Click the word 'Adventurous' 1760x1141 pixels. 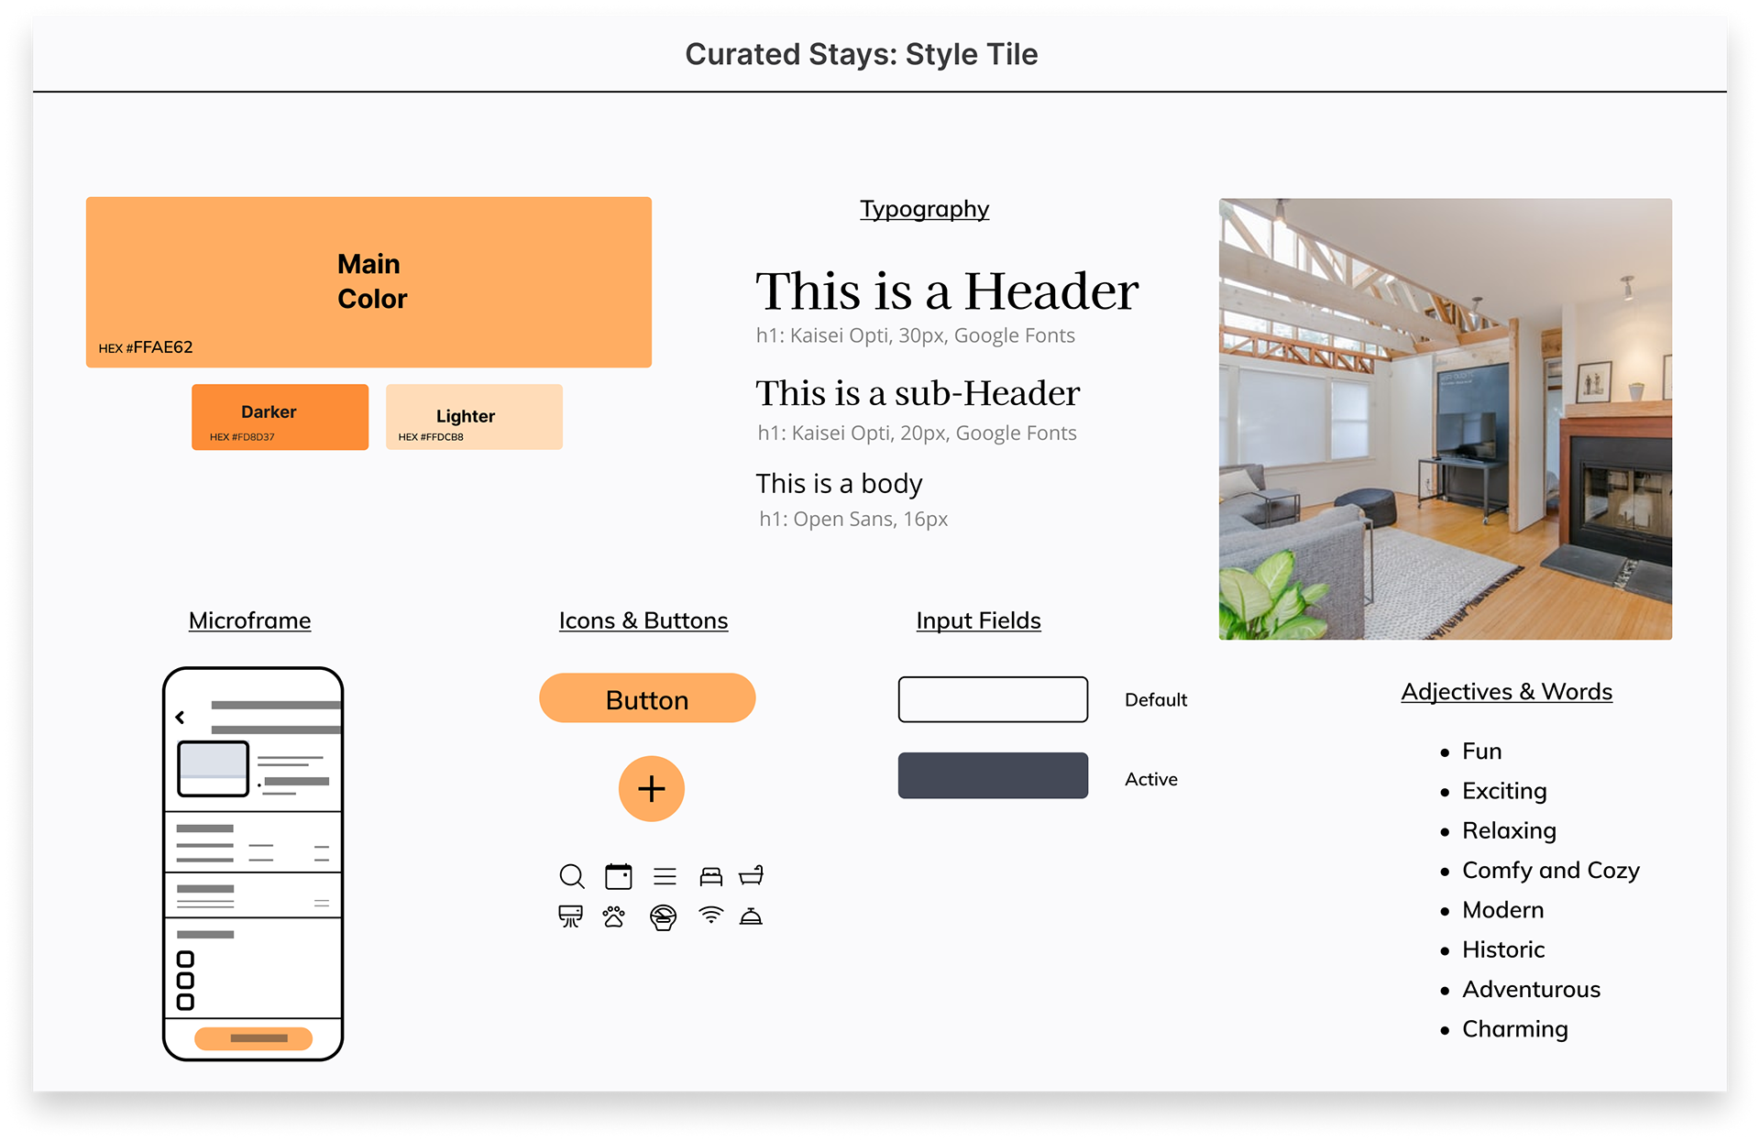coord(1531,989)
